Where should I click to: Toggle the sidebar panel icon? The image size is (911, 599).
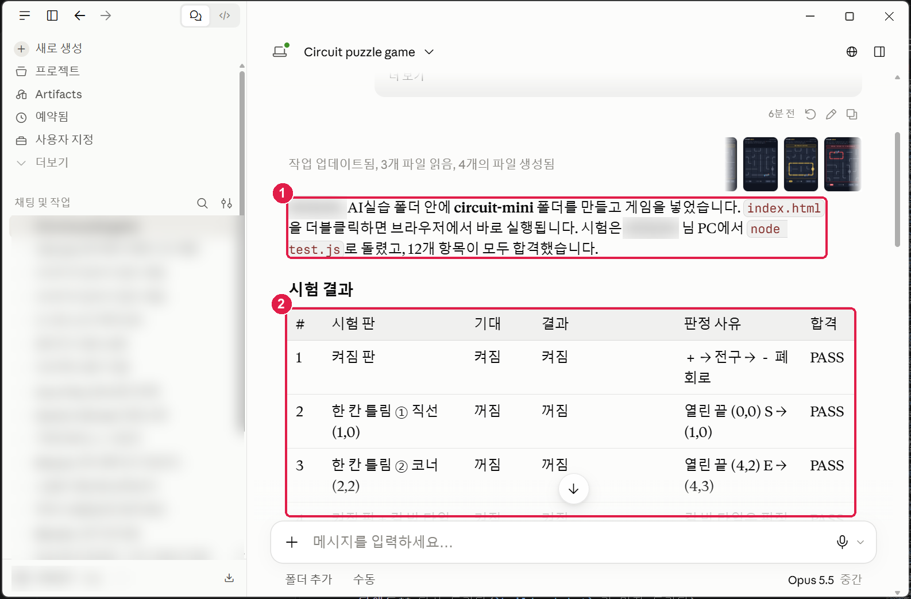tap(52, 16)
